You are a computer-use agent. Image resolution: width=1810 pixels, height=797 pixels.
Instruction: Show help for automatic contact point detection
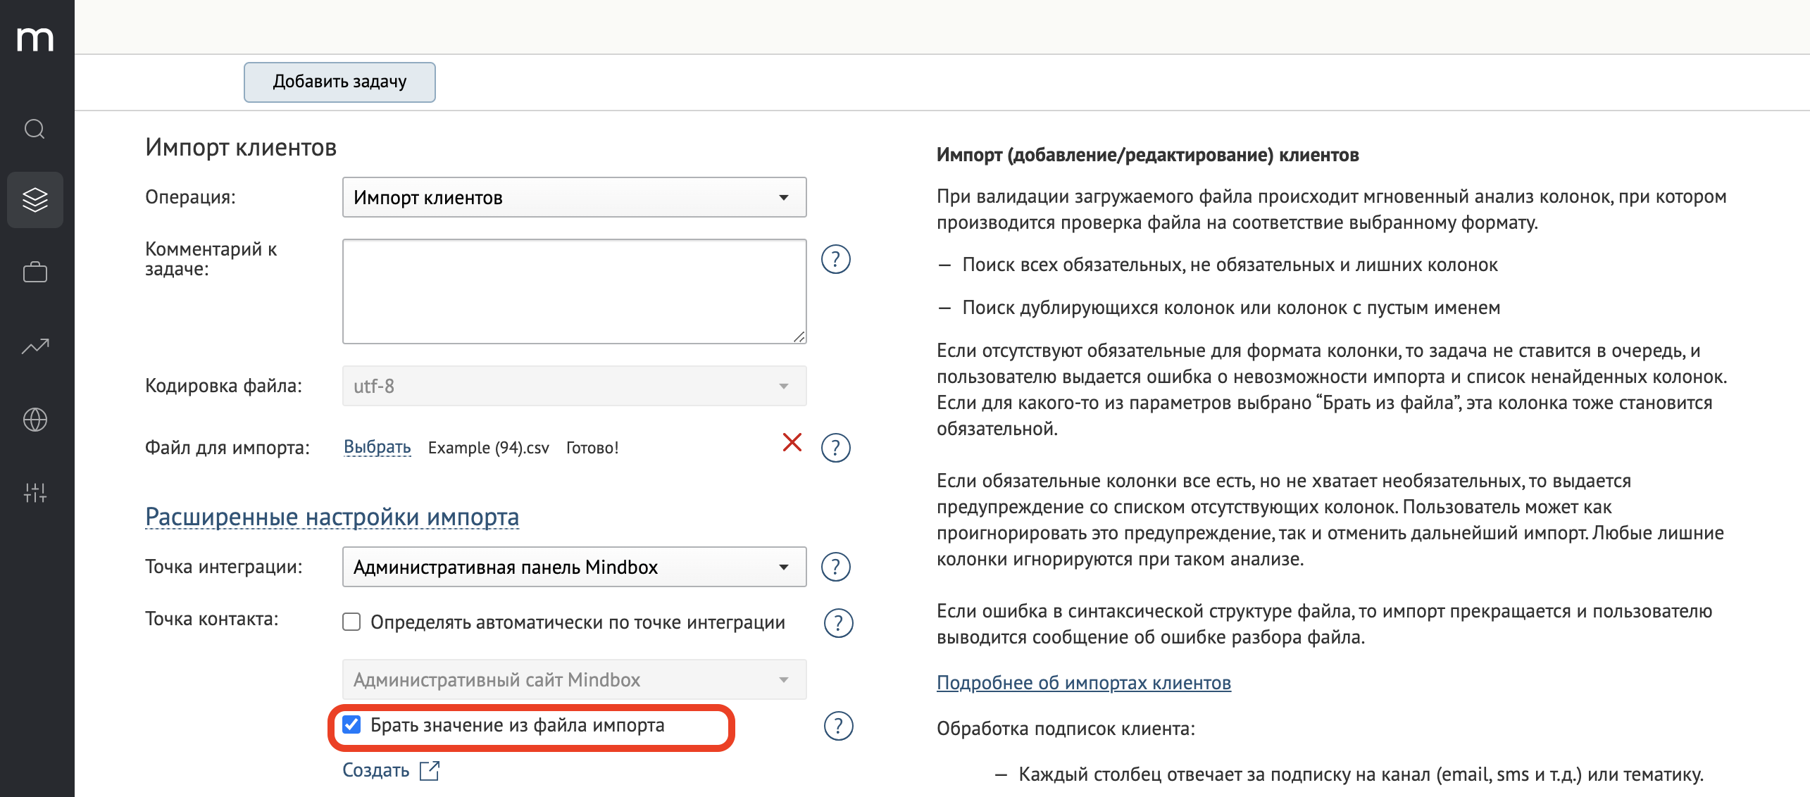point(838,623)
